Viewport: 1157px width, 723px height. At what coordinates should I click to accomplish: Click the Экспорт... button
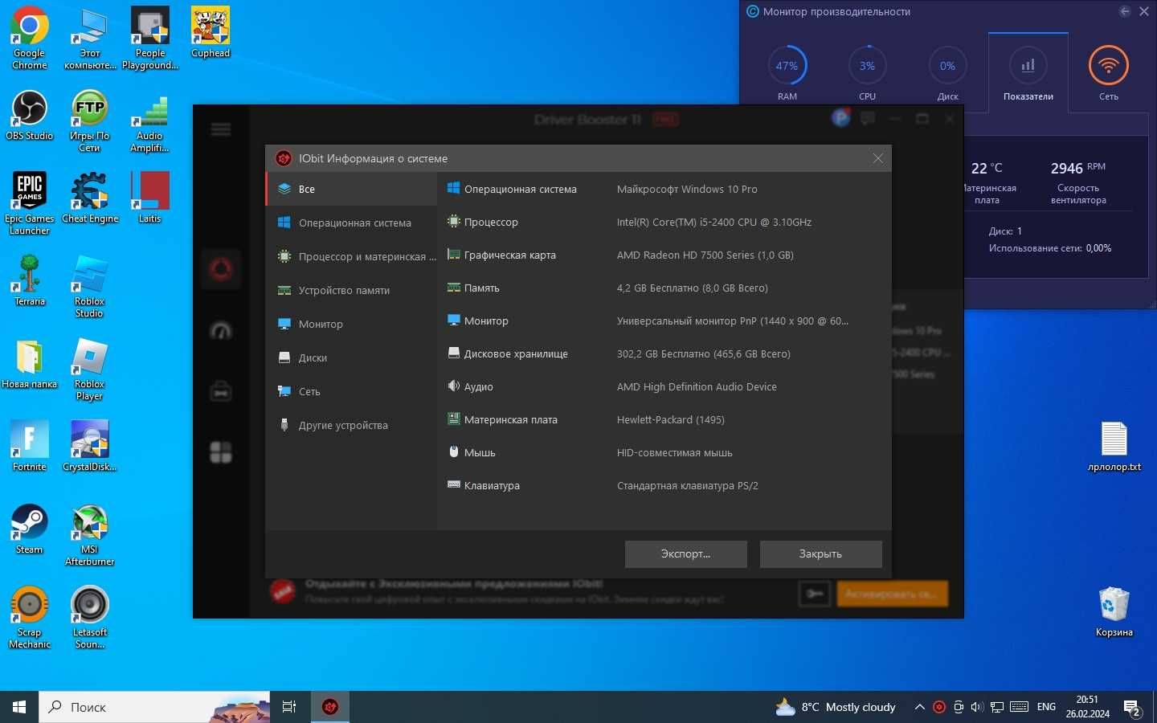686,553
